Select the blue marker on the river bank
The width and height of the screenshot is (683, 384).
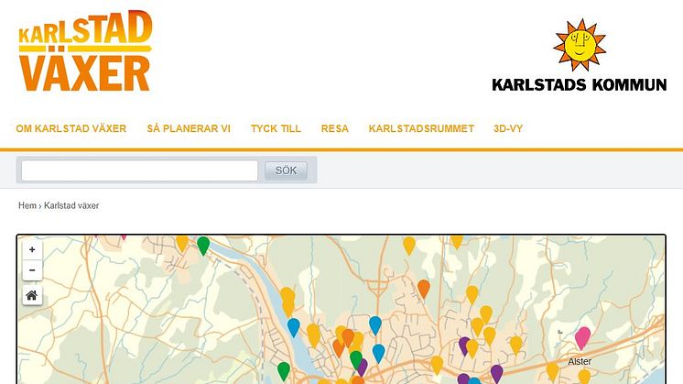294,327
